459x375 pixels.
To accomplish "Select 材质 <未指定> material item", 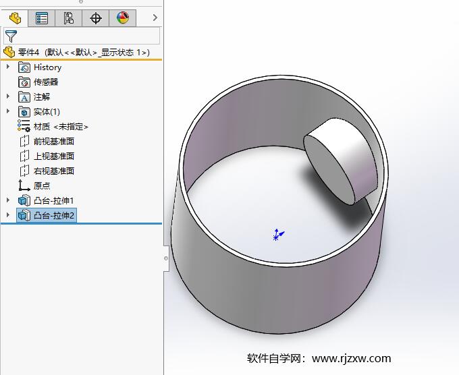I will (x=61, y=127).
